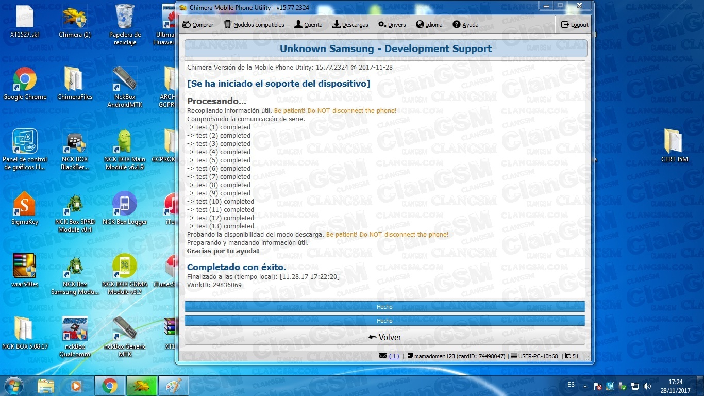Click the credits count 51 in status bar
Screen dimensions: 704x396
coord(572,356)
